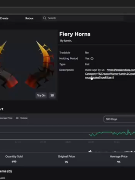Click the volume bars in chart
The width and height of the screenshot is (135, 180).
[x=112, y=151]
